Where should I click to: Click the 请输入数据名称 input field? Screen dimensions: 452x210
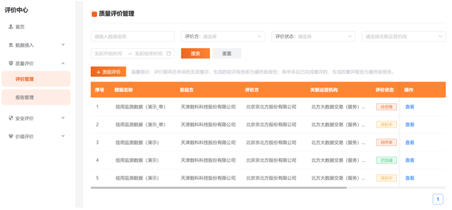tap(133, 36)
